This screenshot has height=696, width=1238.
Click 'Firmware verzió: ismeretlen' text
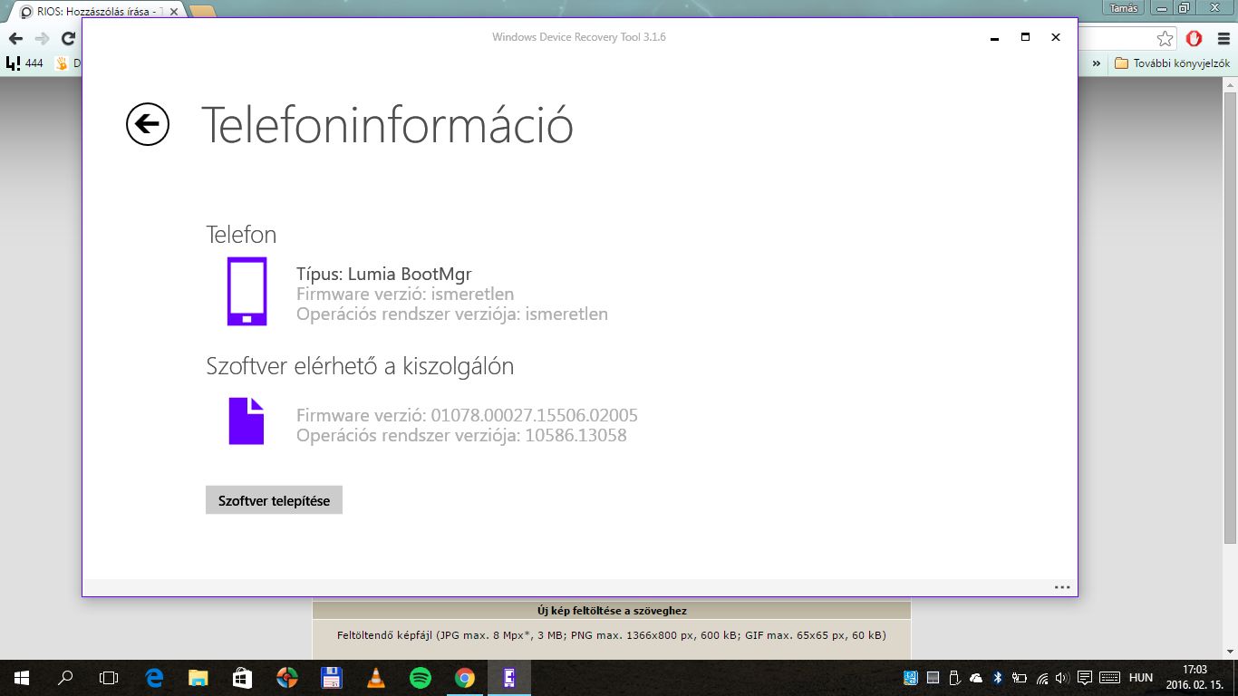[405, 294]
